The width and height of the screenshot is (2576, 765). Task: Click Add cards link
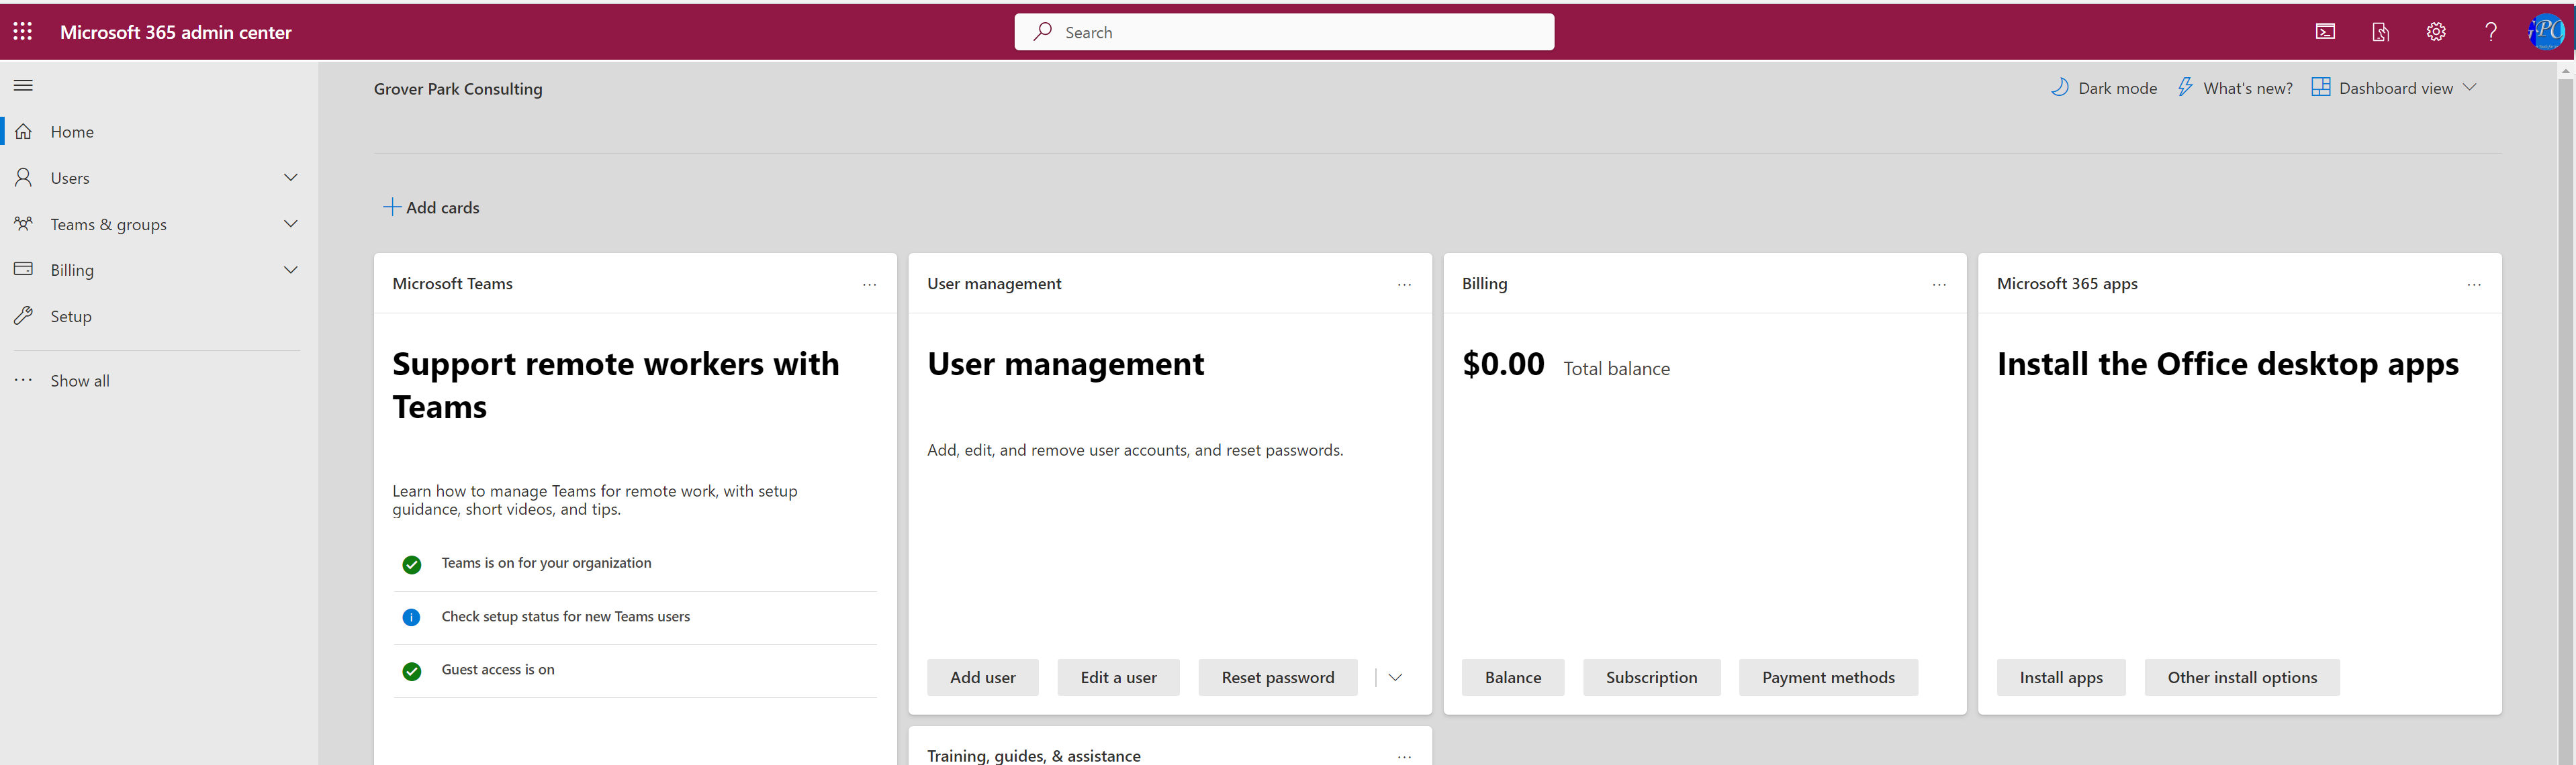point(432,208)
